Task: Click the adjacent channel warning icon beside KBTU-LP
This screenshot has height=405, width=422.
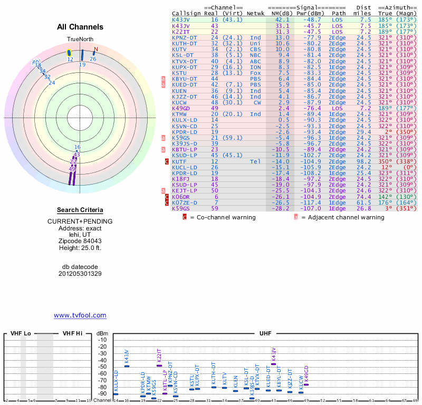Action: click(x=163, y=149)
